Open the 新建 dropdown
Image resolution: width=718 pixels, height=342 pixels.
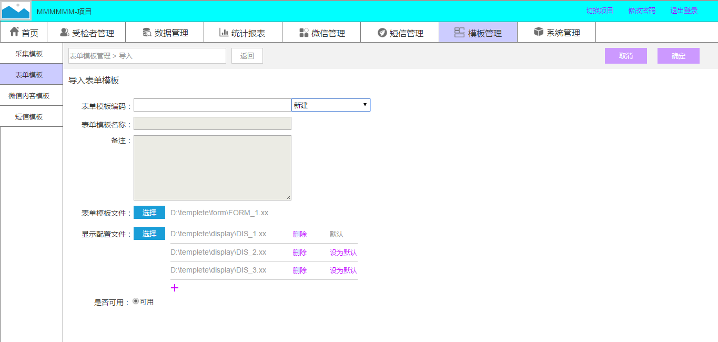click(x=330, y=105)
